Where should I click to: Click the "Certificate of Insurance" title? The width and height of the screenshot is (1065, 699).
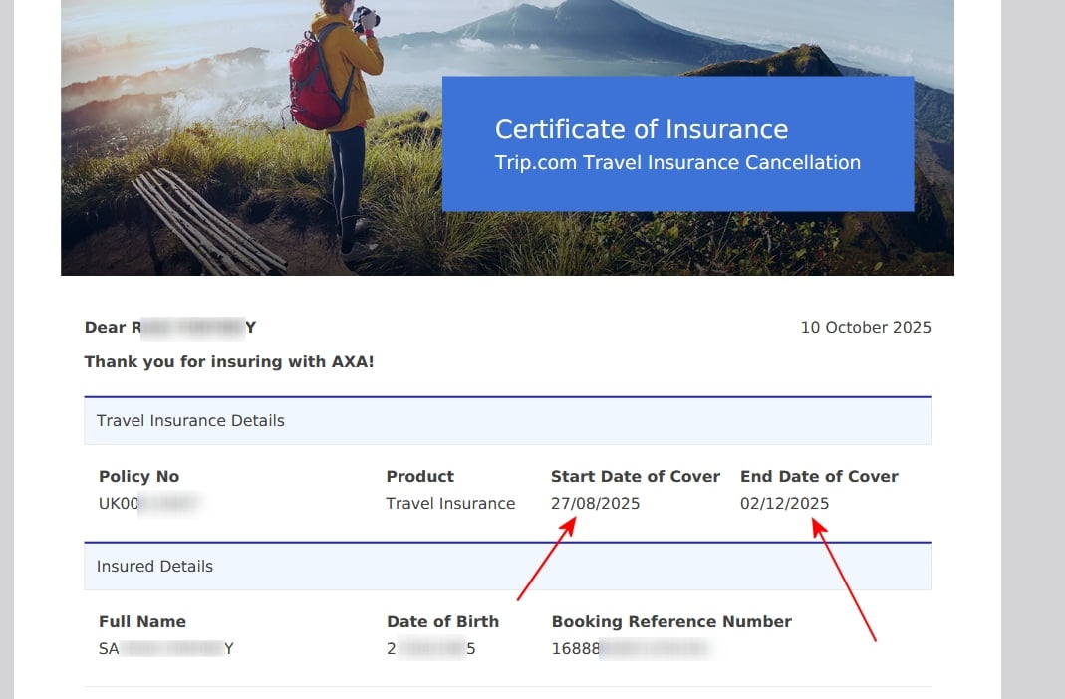tap(641, 130)
